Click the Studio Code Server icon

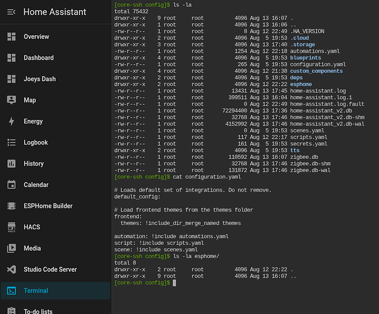[11, 269]
